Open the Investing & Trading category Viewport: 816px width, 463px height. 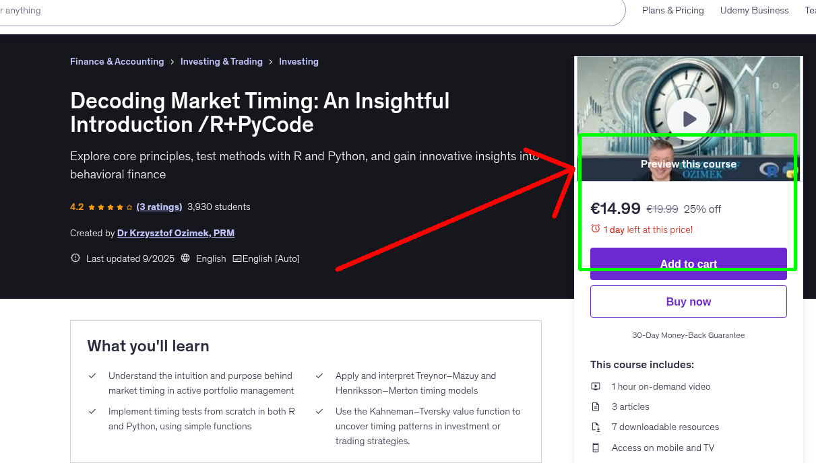pyautogui.click(x=222, y=61)
